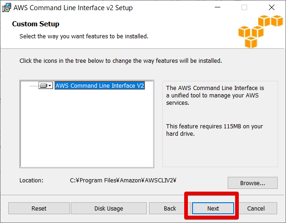Click the install location path text
The height and width of the screenshot is (223, 286).
tap(124, 181)
